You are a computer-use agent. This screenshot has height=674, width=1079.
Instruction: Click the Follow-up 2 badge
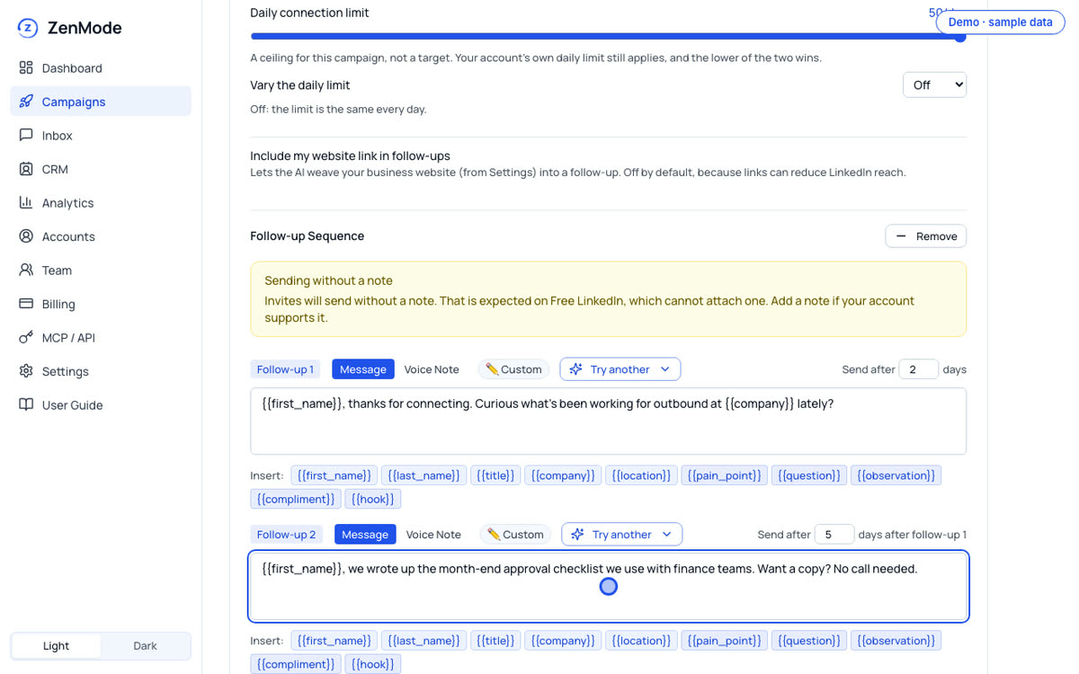[x=287, y=535]
